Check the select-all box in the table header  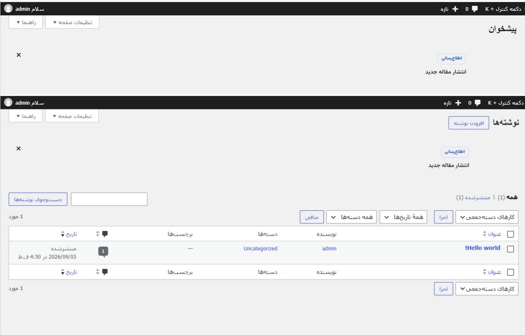[510, 234]
